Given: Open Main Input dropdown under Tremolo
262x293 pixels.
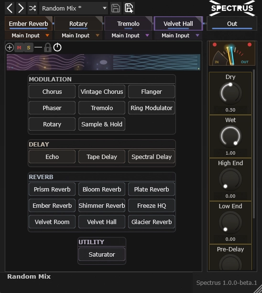Looking at the screenshot, I should coord(129,35).
